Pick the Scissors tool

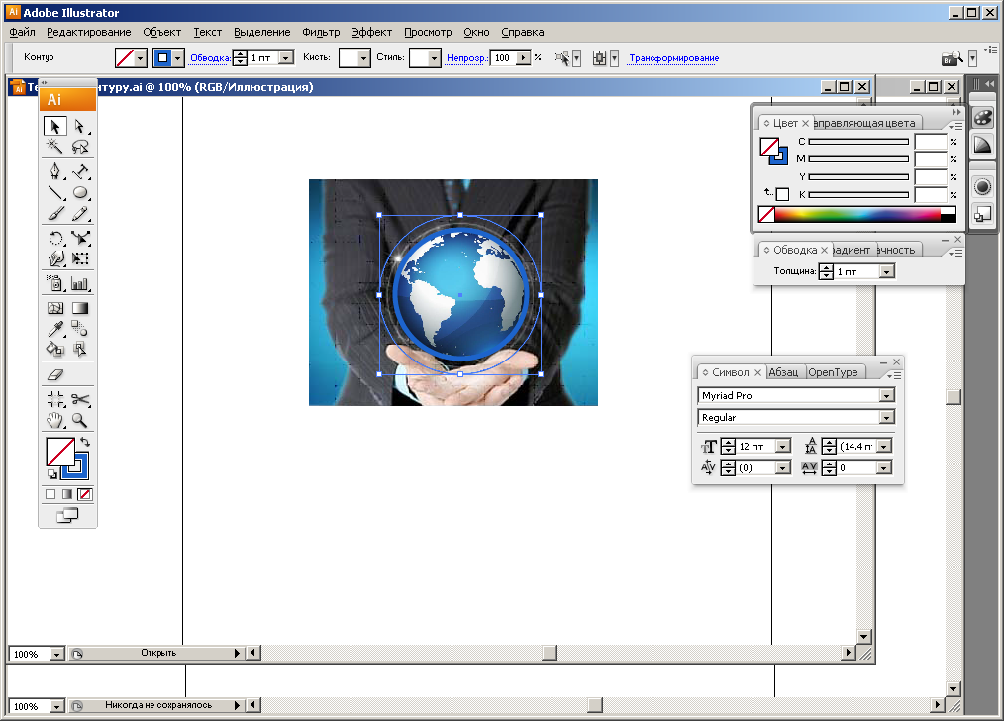click(x=80, y=399)
